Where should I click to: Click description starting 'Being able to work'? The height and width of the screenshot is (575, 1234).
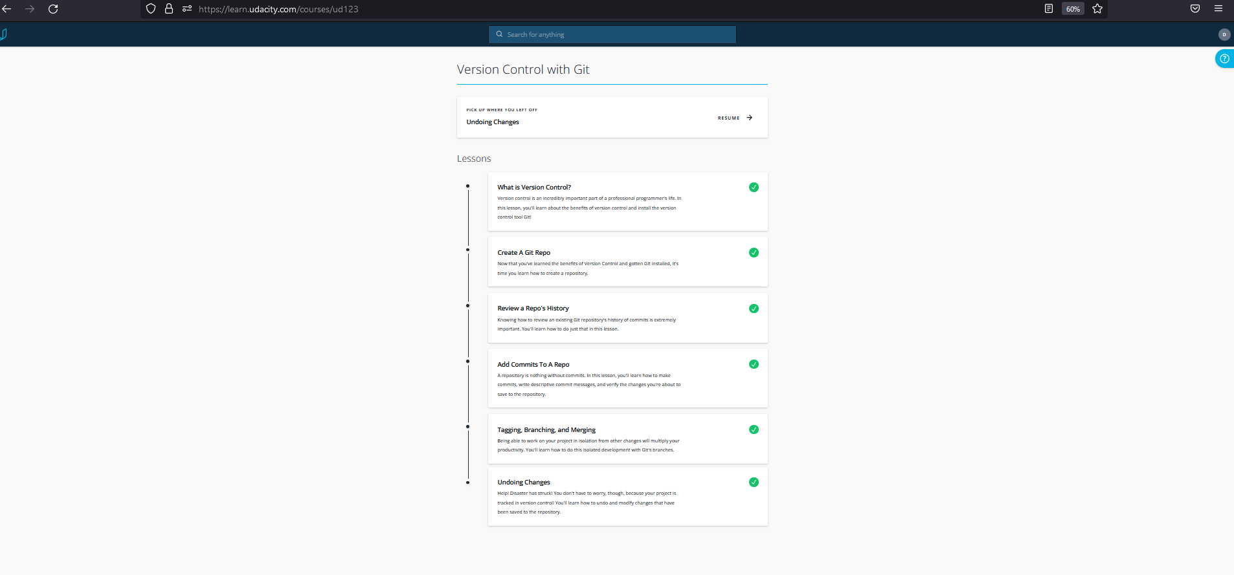tap(589, 446)
